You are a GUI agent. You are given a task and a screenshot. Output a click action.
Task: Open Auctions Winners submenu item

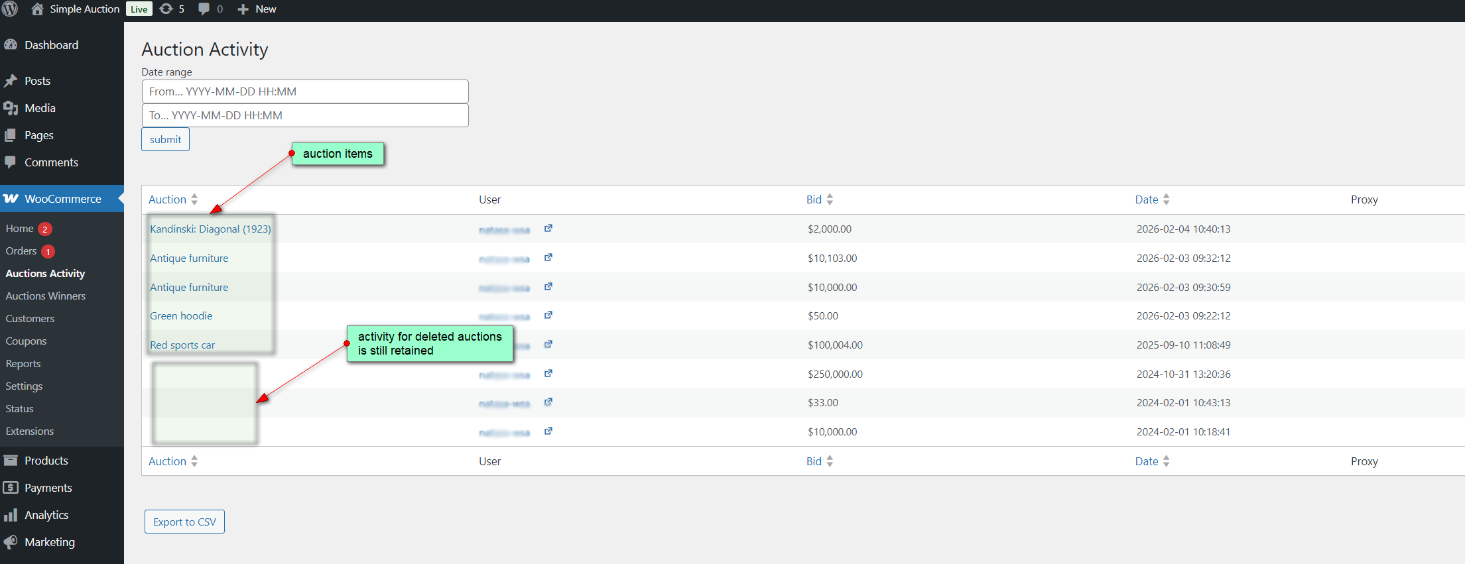point(46,296)
